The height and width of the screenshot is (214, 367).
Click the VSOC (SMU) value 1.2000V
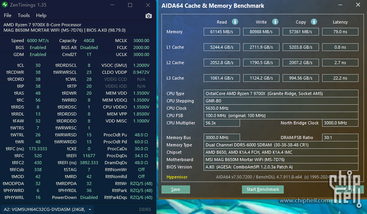(x=141, y=65)
